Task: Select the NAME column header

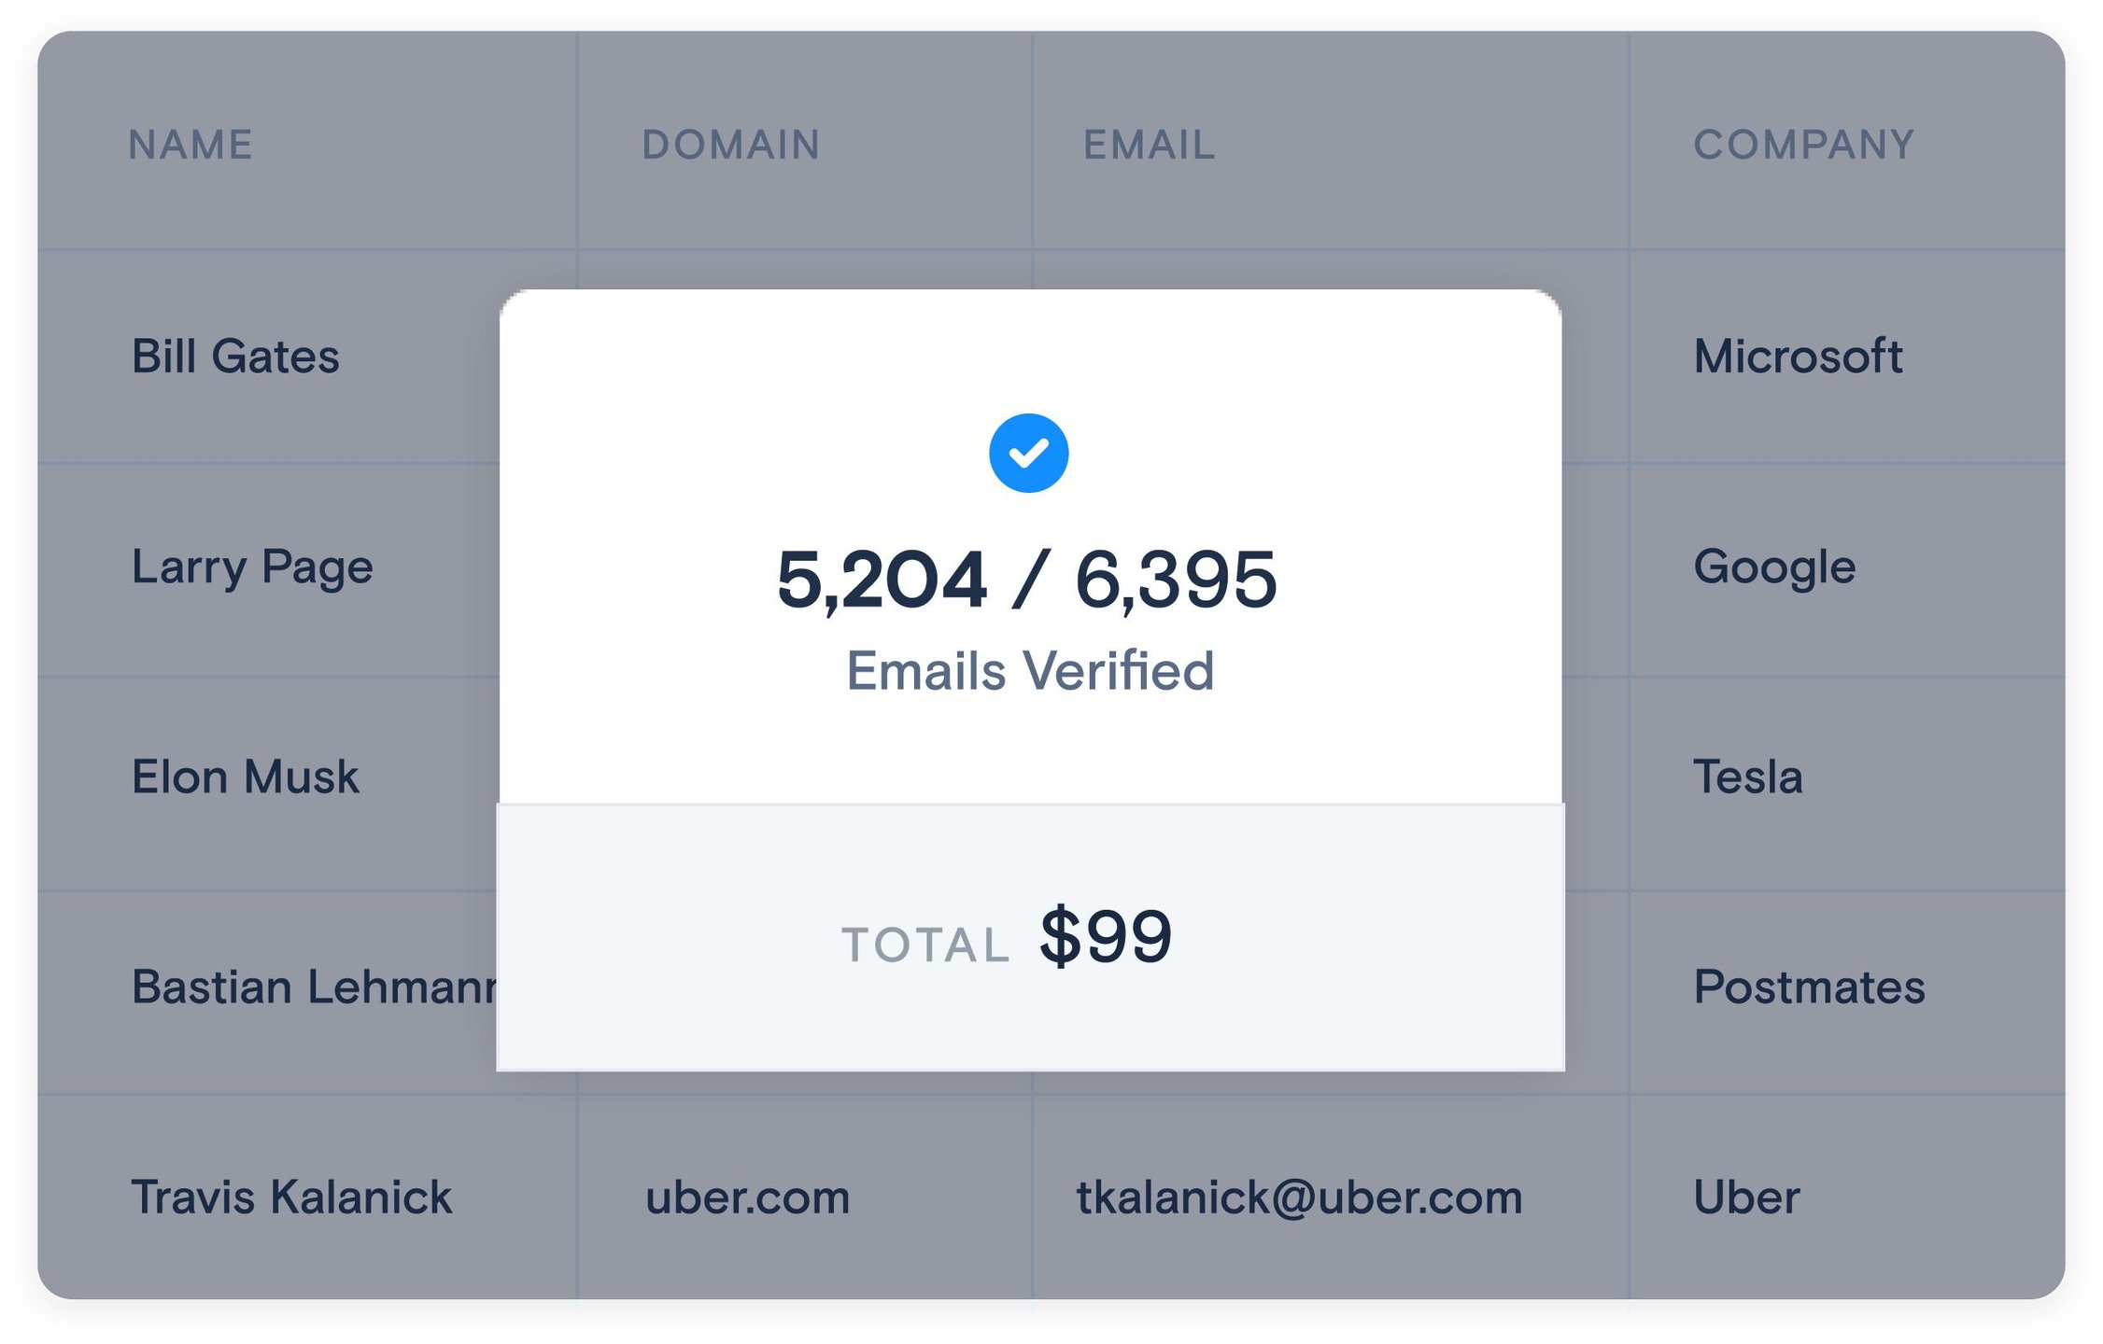Action: (x=191, y=145)
